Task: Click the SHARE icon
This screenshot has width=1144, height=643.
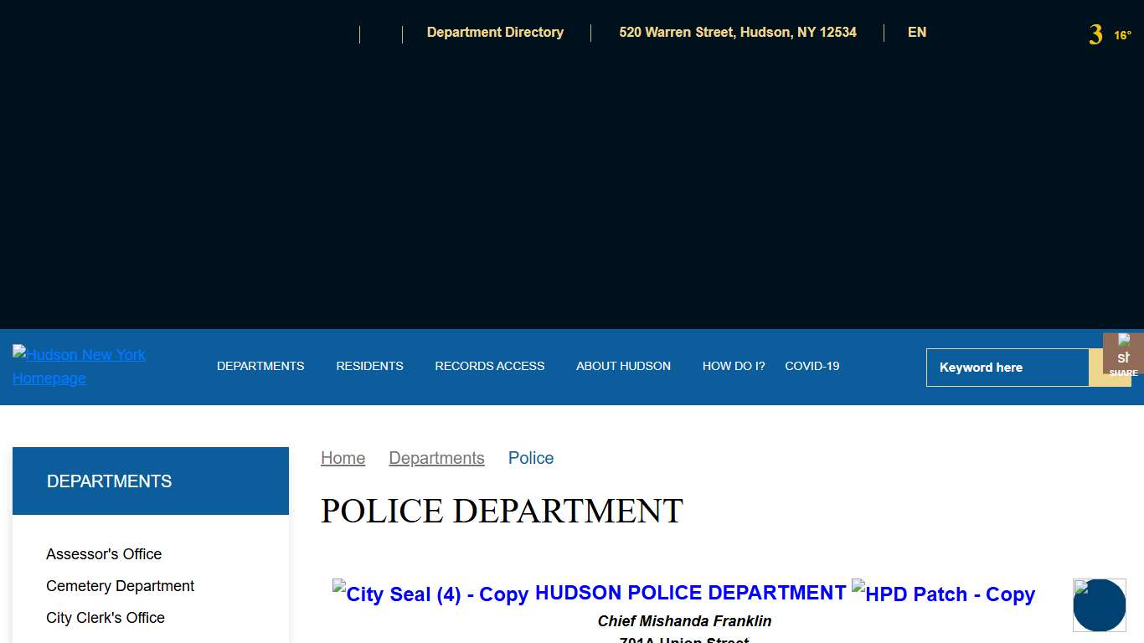Action: pyautogui.click(x=1126, y=356)
